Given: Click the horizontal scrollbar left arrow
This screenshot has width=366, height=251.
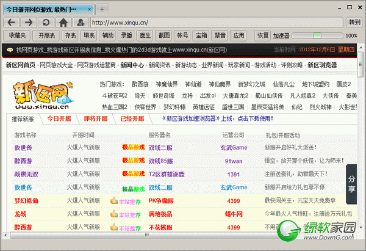Looking at the screenshot, I should click(5, 235).
